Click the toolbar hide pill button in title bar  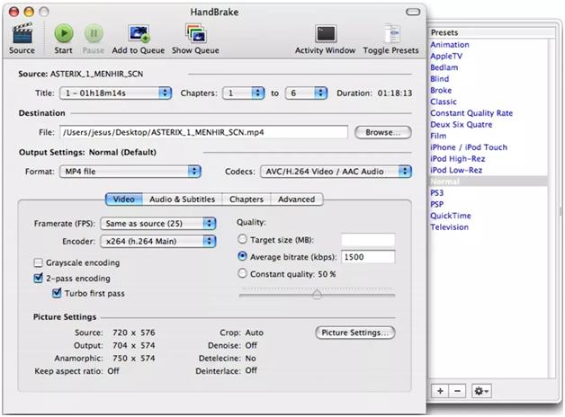(x=413, y=12)
